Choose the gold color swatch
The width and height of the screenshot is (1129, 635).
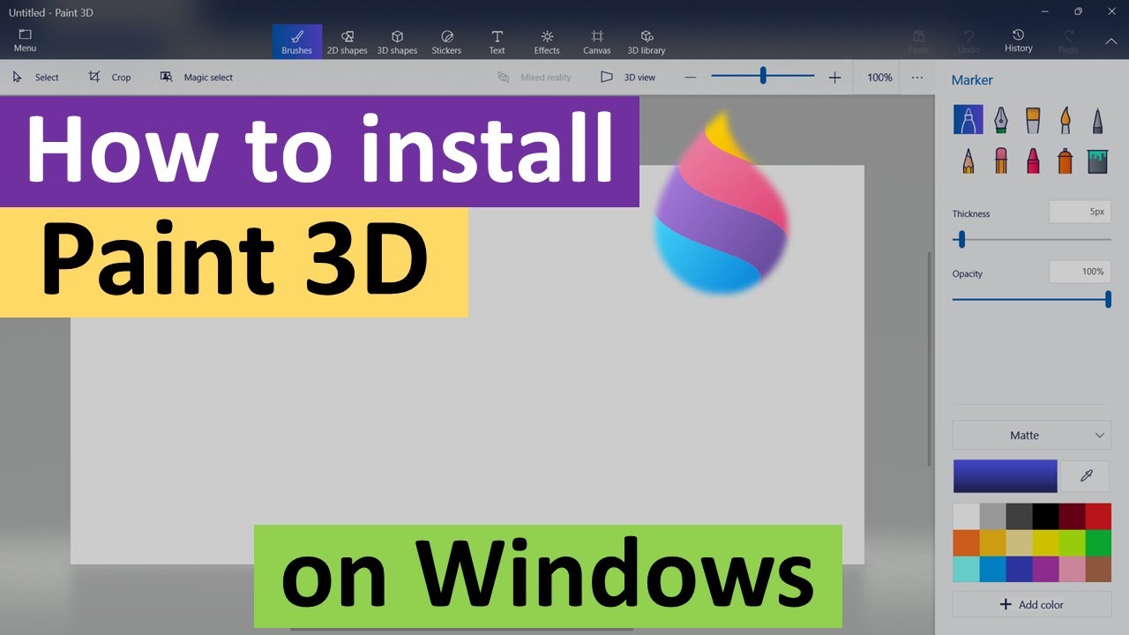click(x=992, y=542)
